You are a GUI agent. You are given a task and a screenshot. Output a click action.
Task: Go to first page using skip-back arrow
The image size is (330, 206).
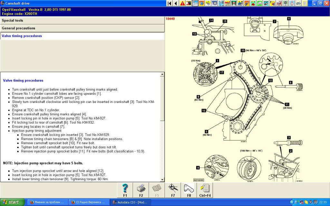click(x=169, y=3)
